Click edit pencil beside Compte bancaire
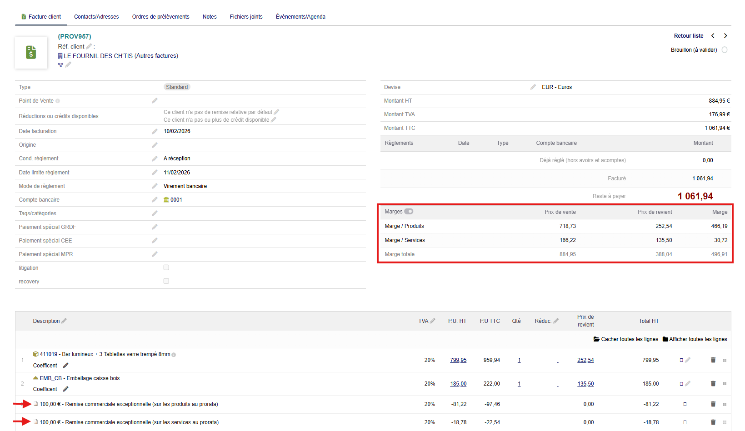 tap(155, 200)
